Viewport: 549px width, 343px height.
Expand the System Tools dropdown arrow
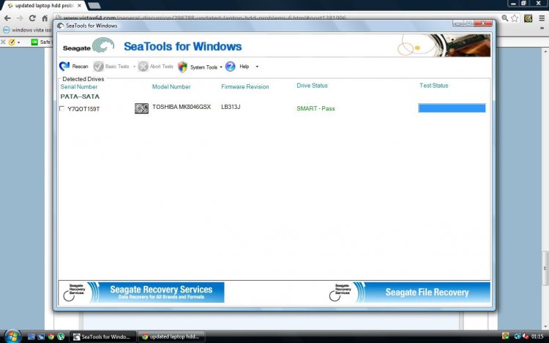(x=221, y=67)
